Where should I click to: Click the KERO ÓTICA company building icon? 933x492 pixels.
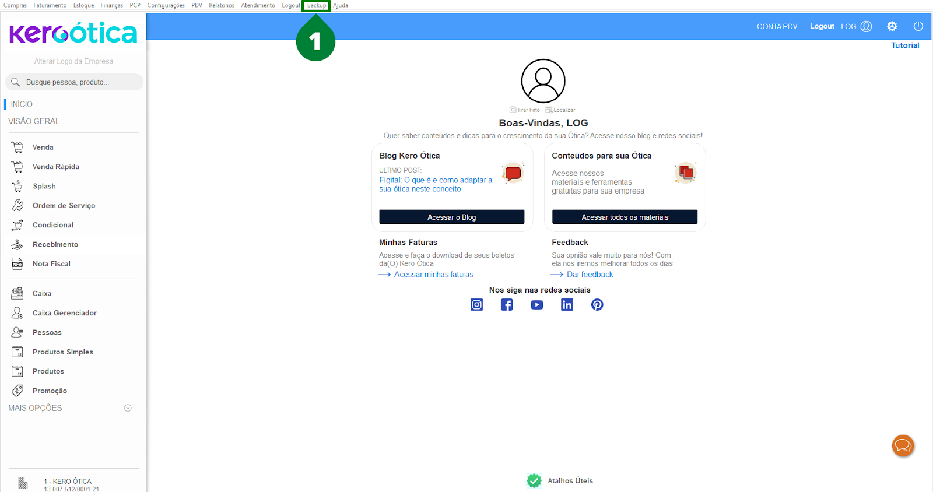click(23, 483)
